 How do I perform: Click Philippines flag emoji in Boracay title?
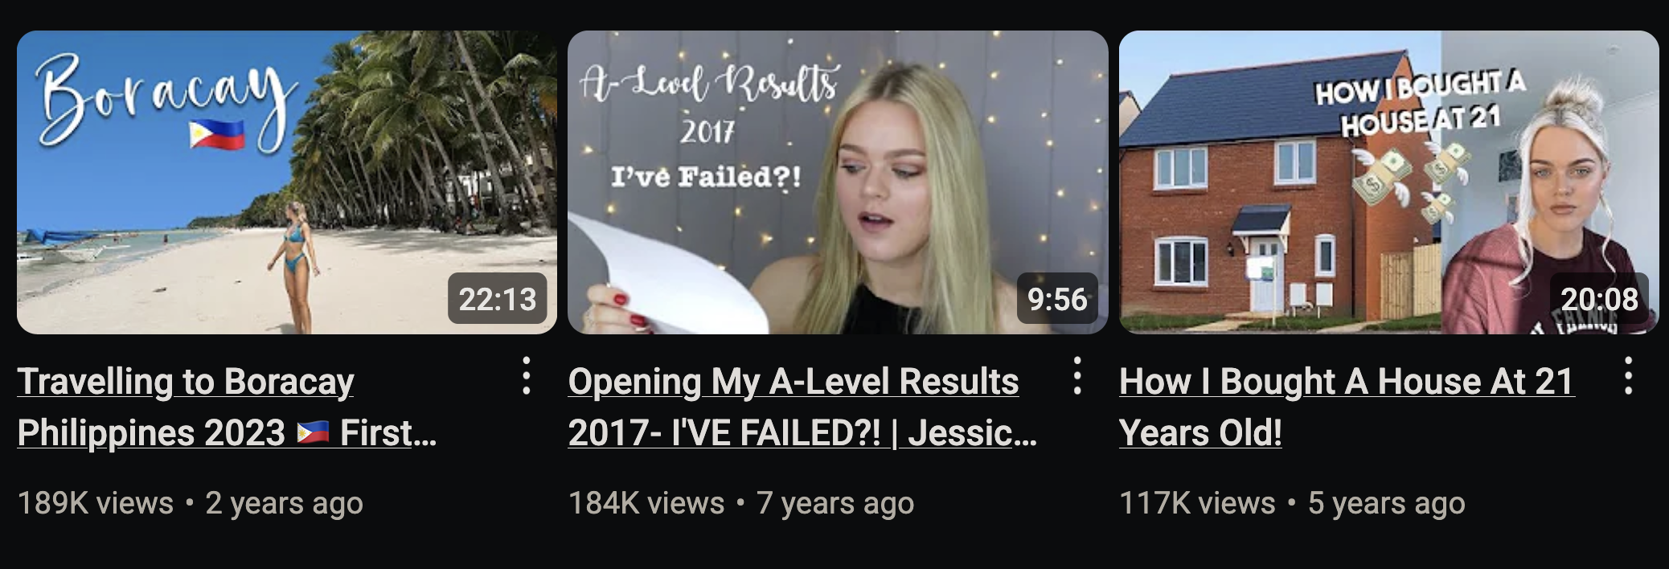point(313,433)
